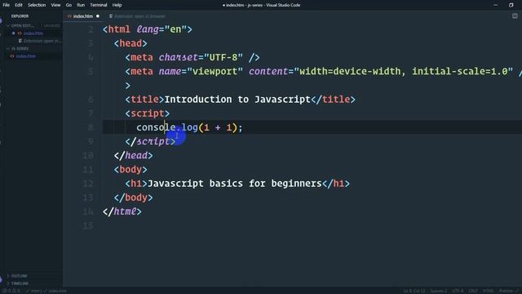Open the Go menu

tap(69, 5)
